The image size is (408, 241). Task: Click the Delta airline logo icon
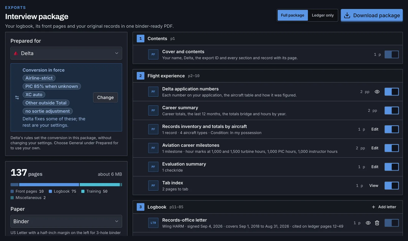(x=16, y=53)
